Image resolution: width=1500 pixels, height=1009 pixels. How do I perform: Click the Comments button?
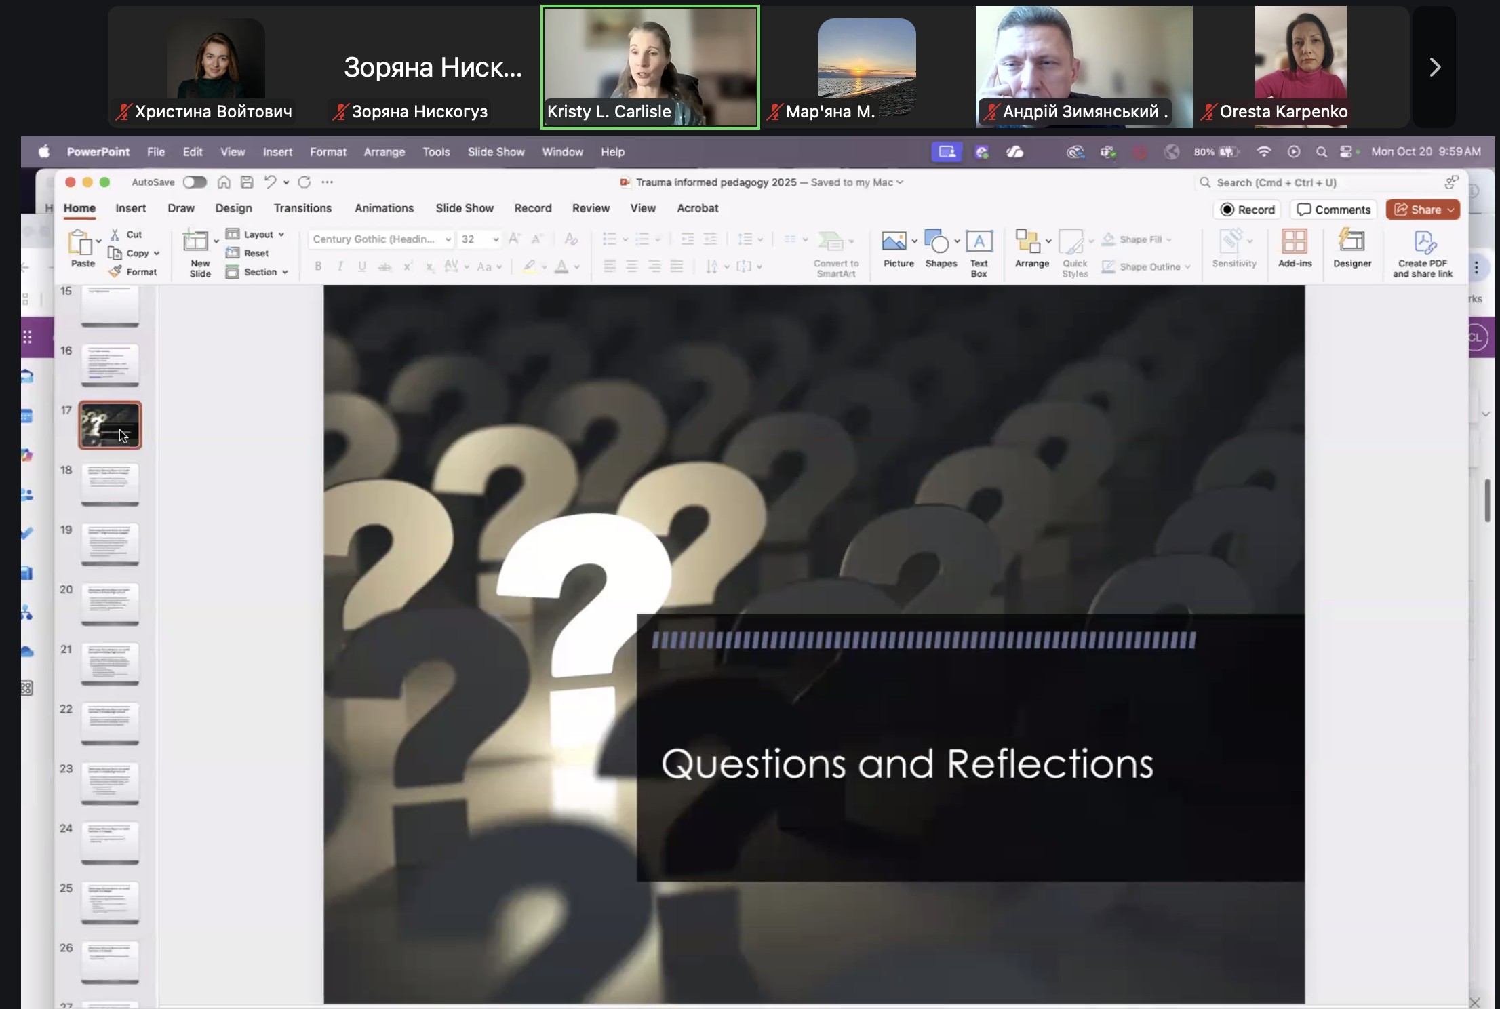point(1333,210)
